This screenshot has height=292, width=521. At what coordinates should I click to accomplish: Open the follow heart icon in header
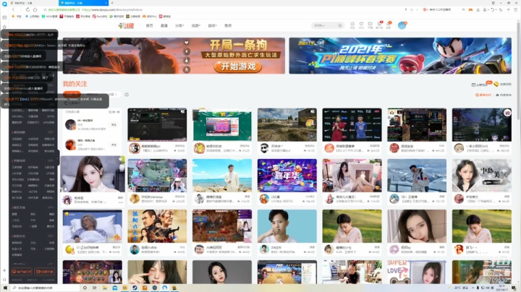pyautogui.click(x=361, y=25)
